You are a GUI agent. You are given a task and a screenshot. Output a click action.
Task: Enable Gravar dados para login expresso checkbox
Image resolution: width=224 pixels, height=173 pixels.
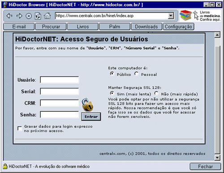point(20,128)
